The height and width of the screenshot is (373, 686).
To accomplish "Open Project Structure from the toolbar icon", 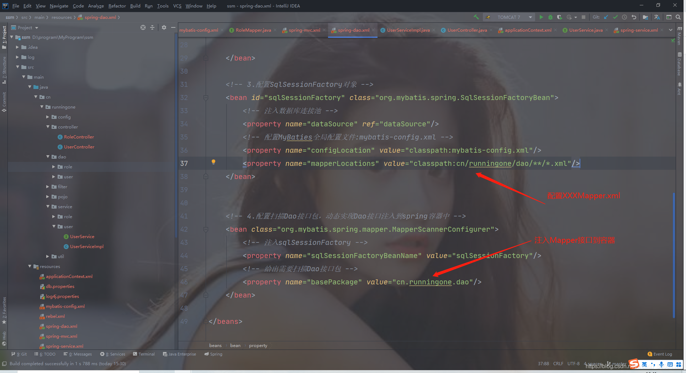I will (645, 17).
